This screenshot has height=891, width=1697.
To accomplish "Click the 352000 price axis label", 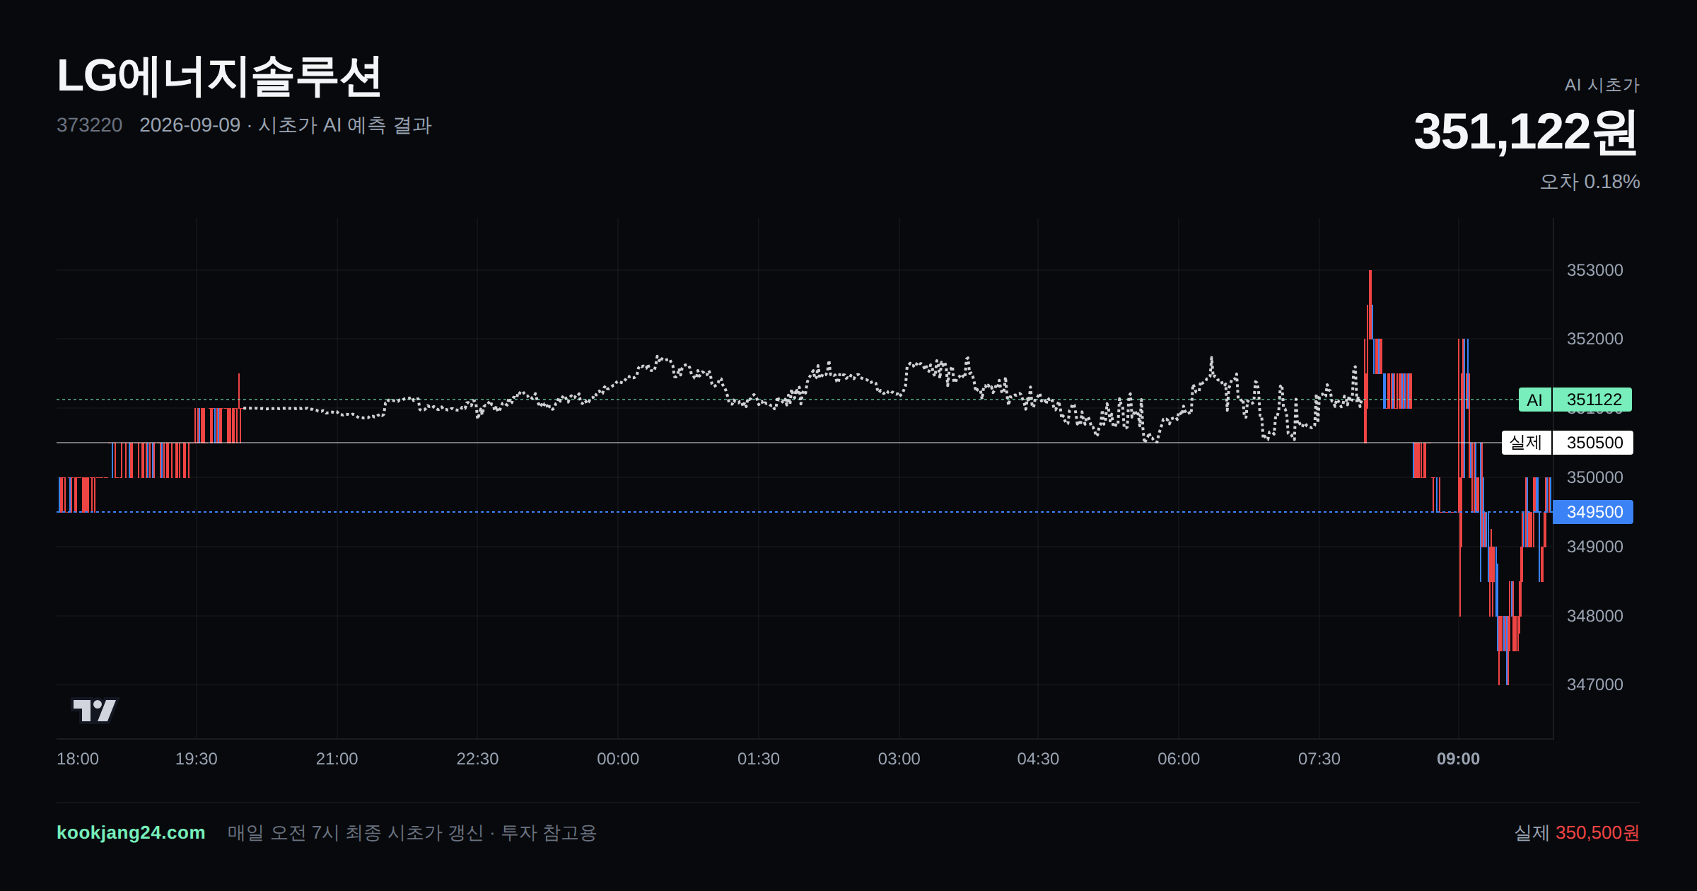I will click(x=1594, y=339).
